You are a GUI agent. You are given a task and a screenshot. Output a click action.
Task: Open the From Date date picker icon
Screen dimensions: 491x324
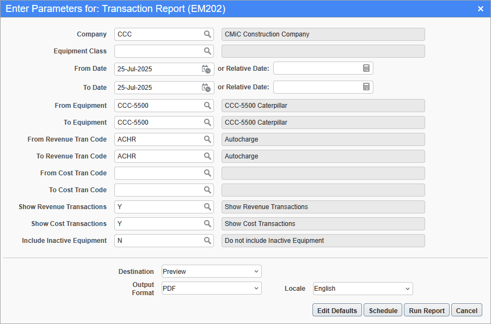coord(205,69)
